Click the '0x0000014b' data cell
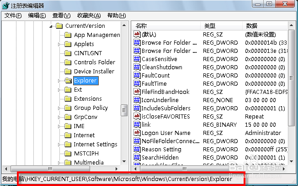This screenshot has height=186, width=298. point(266,43)
